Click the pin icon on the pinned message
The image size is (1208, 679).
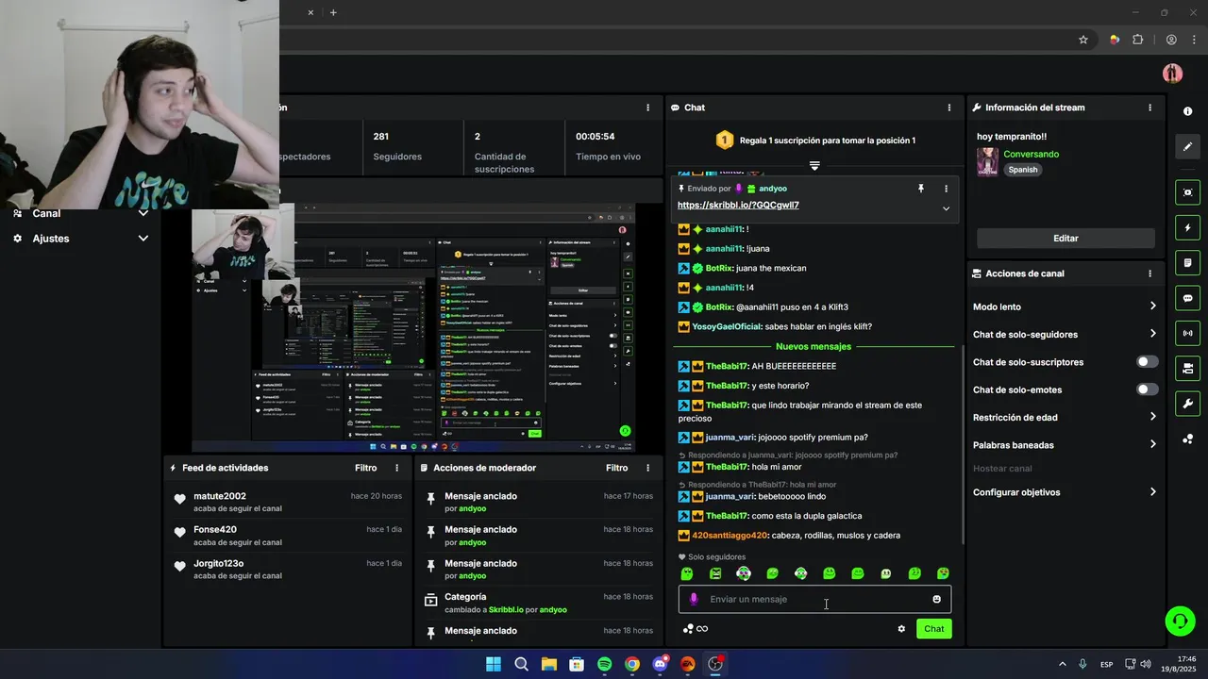[920, 189]
